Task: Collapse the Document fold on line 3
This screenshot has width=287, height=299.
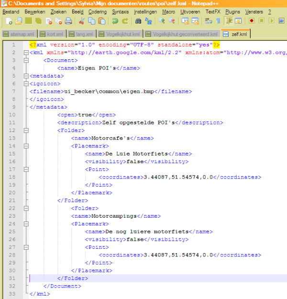Action: [x=26, y=60]
